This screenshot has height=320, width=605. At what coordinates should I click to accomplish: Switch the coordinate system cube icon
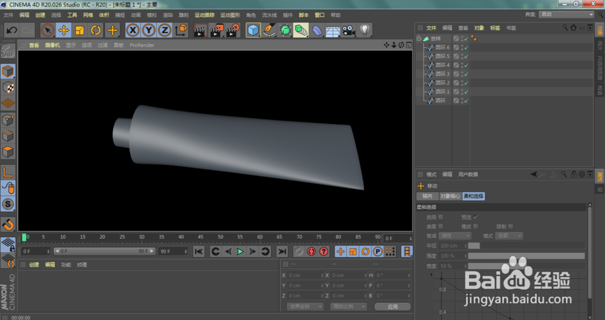pos(180,30)
